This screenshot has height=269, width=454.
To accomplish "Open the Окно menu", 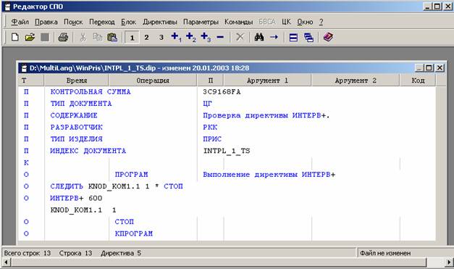I will click(305, 22).
